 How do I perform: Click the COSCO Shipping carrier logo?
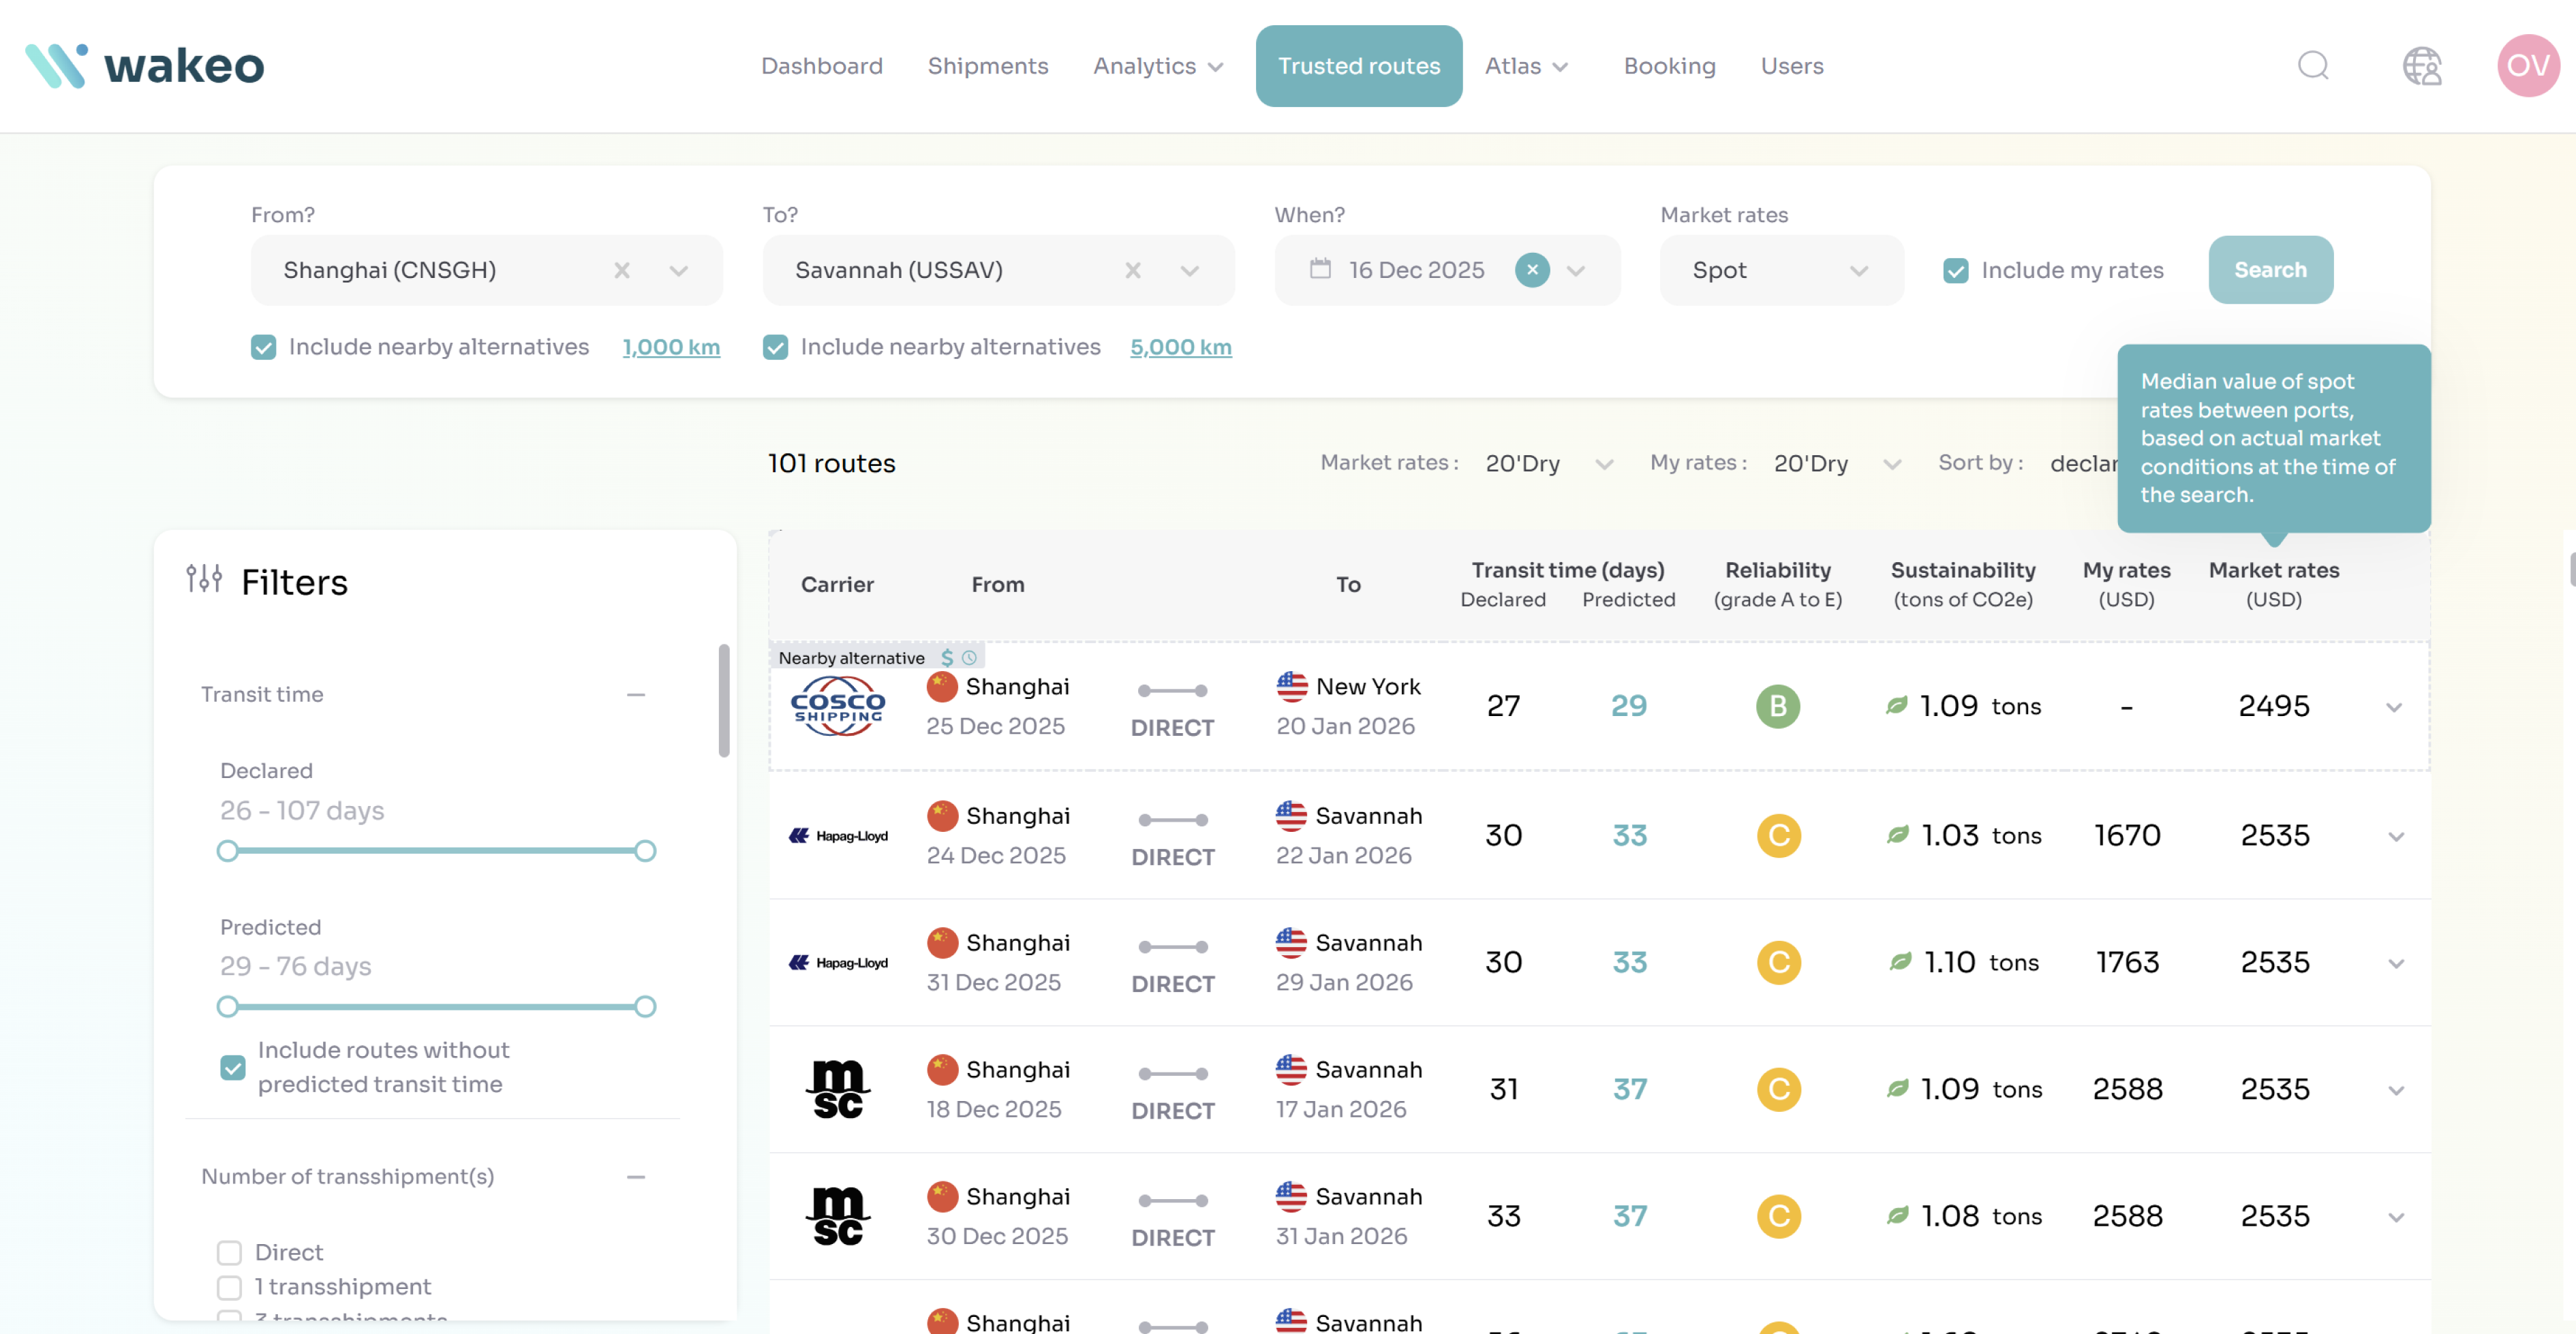coord(837,706)
